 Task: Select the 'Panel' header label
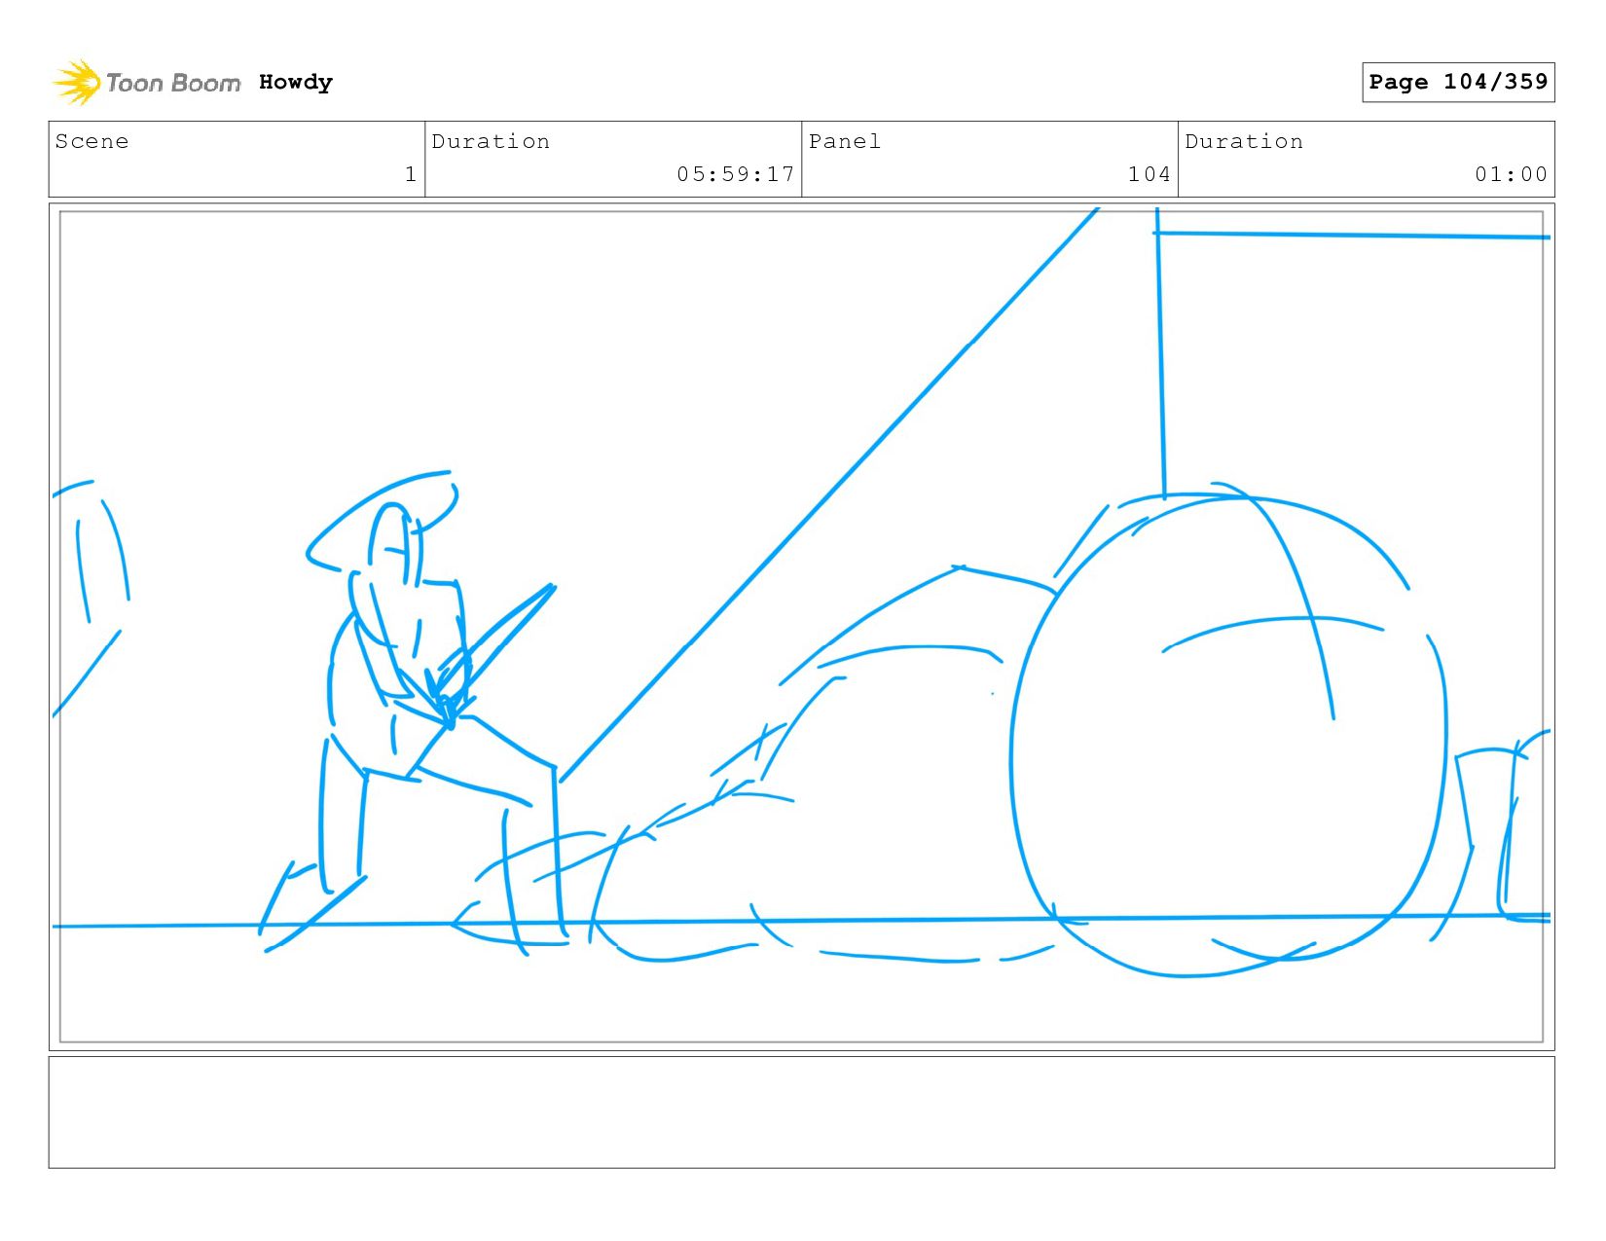(845, 141)
